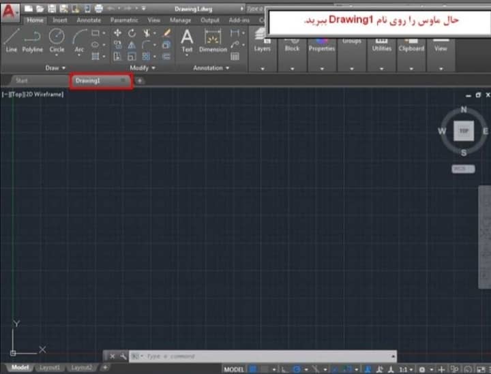Click the Leader tool icon
The width and height of the screenshot is (491, 374).
[x=235, y=45]
